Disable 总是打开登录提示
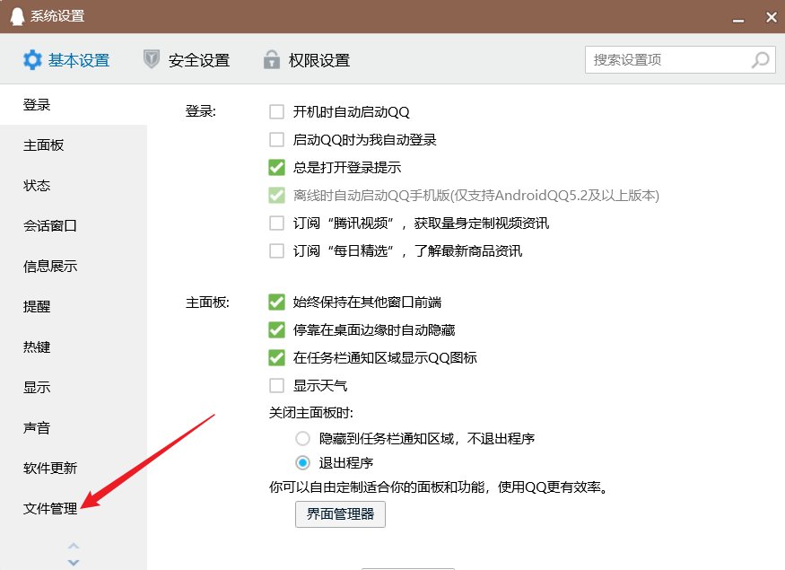785x570 pixels. 277,167
